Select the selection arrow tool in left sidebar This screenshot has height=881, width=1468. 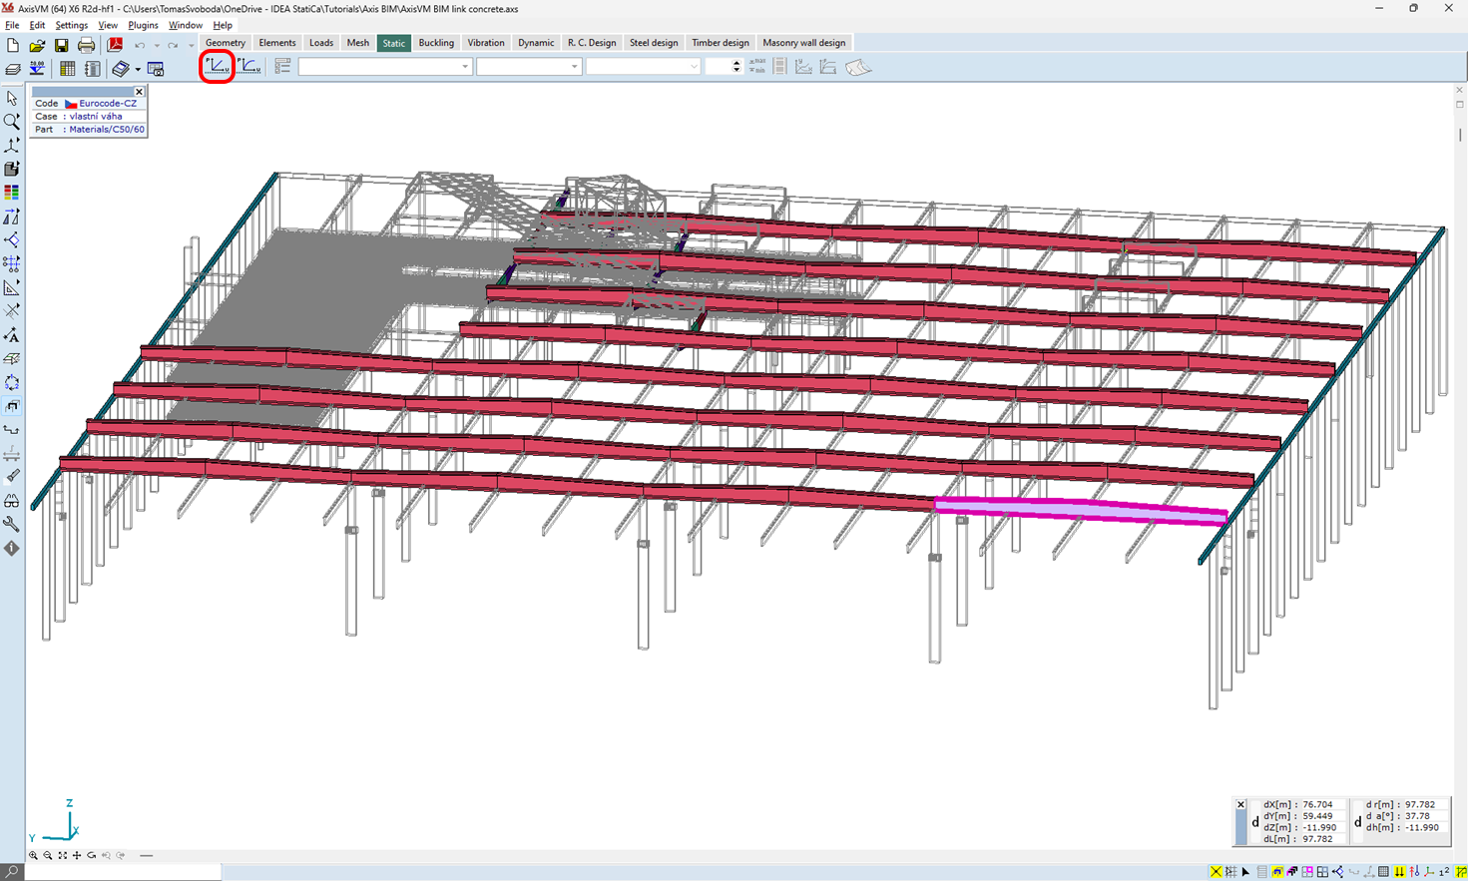tap(12, 98)
